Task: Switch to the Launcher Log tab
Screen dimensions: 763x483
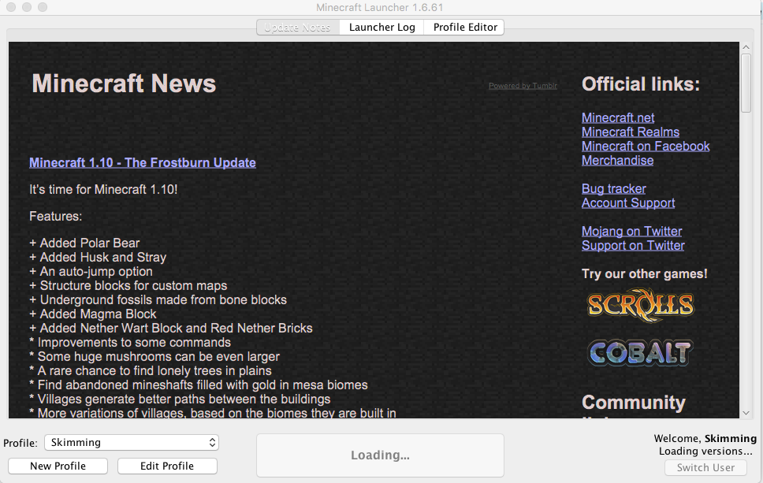Action: tap(382, 28)
